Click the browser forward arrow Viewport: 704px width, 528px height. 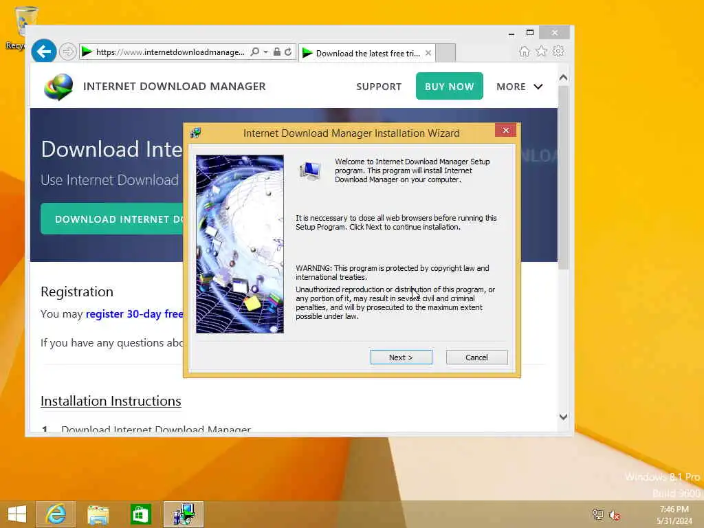point(68,52)
